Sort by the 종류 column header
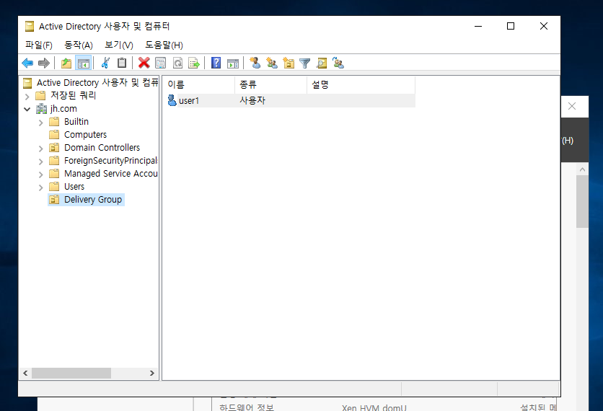Viewport: 603px width, 411px height. [x=270, y=84]
